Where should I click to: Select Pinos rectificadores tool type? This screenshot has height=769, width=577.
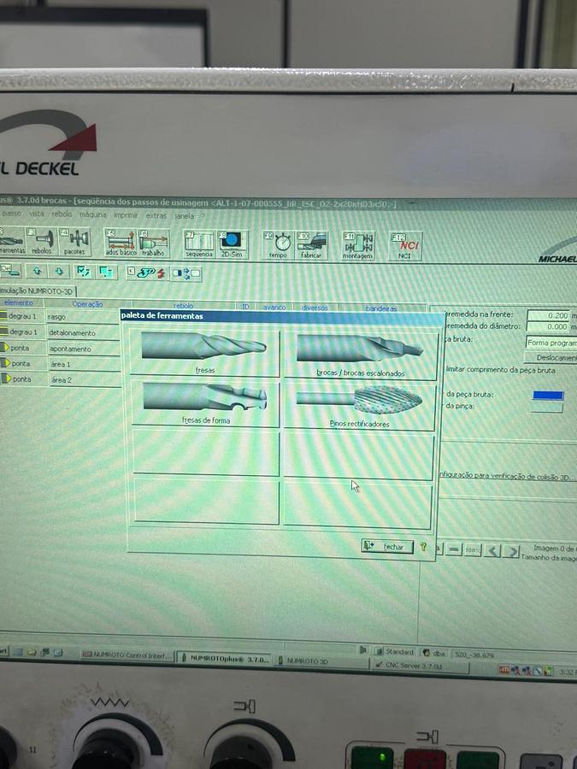coord(359,403)
